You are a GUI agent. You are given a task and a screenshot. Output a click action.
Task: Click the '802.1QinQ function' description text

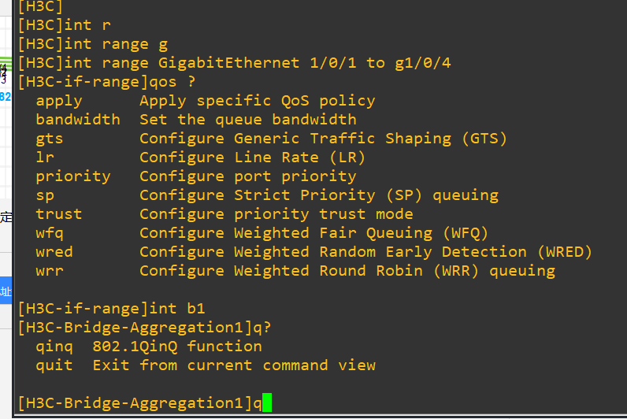pos(176,347)
